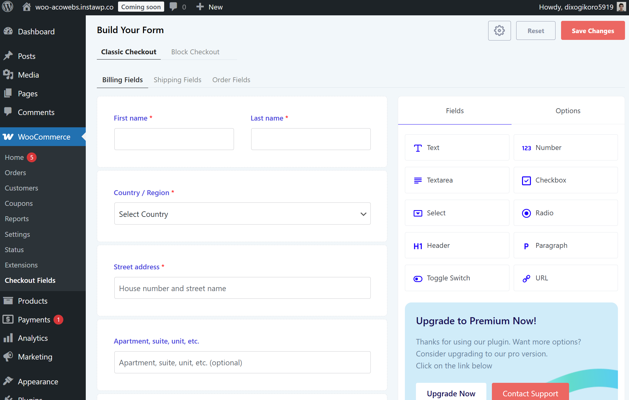Add a Header H1 field type
Image resolution: width=629 pixels, height=400 pixels.
(457, 245)
